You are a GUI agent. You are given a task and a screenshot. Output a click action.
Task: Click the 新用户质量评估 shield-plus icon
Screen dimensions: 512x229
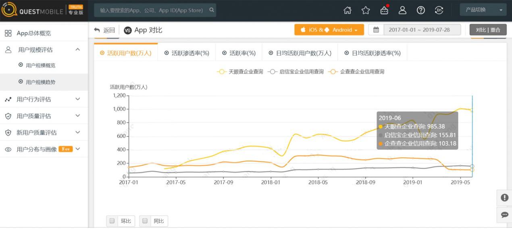[8, 132]
